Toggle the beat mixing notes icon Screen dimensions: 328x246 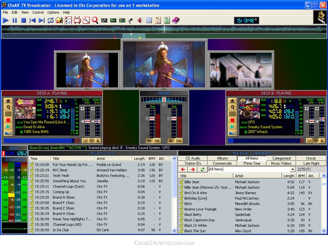click(68, 20)
